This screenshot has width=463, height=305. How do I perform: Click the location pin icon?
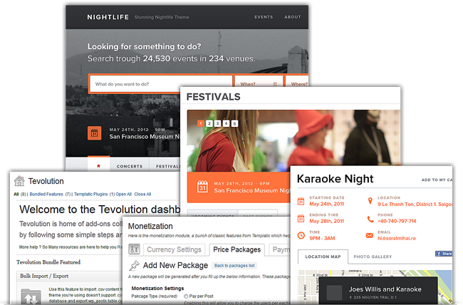(370, 201)
